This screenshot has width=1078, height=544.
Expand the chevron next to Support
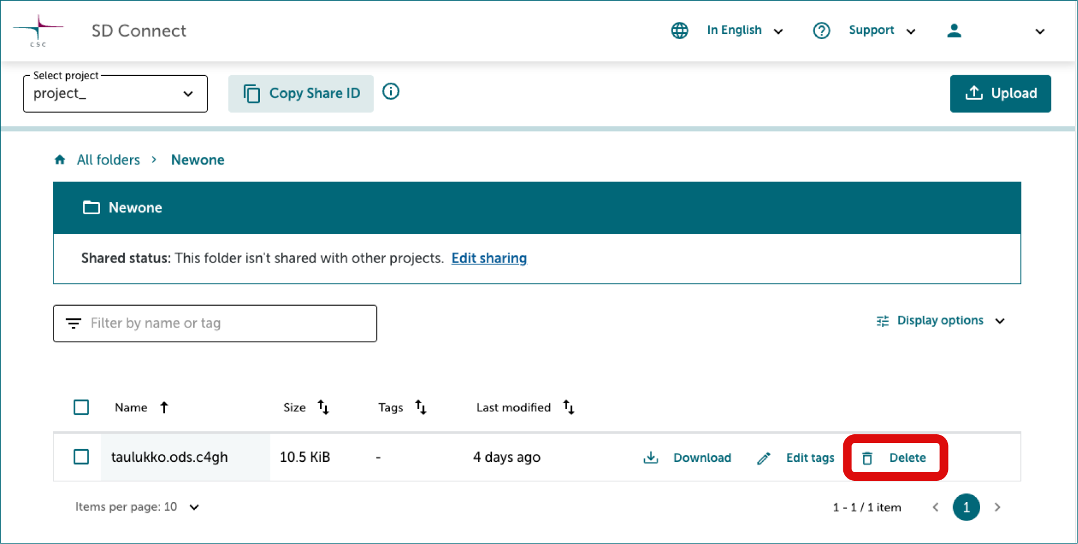click(x=911, y=32)
